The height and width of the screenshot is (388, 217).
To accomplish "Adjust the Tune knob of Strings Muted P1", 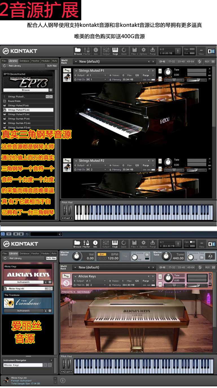I will click(168, 72).
